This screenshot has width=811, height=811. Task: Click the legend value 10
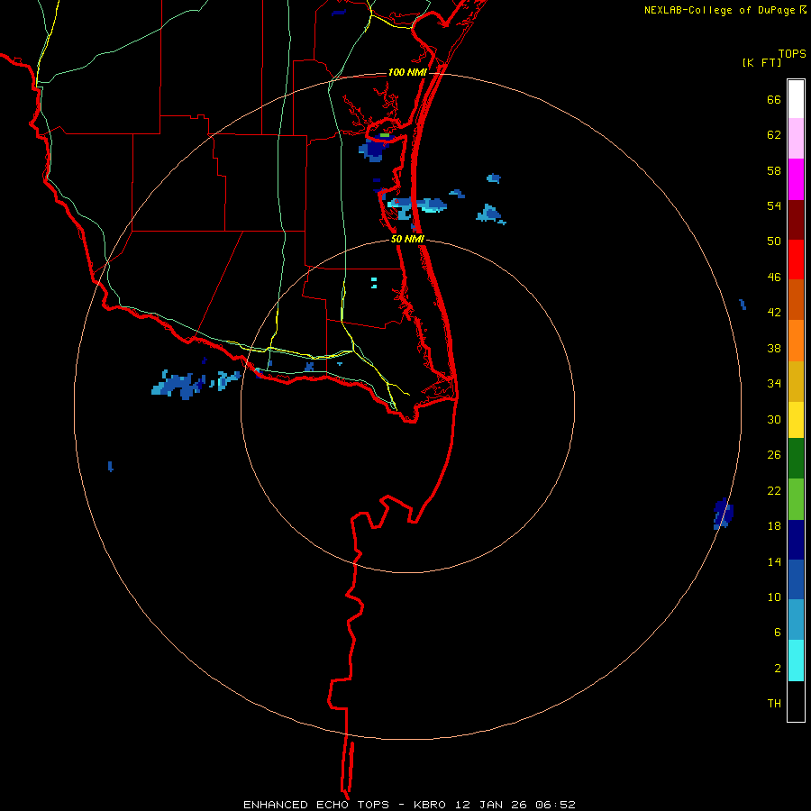click(774, 597)
